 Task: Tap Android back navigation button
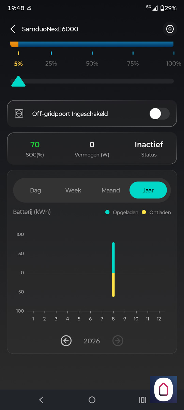(x=41, y=400)
